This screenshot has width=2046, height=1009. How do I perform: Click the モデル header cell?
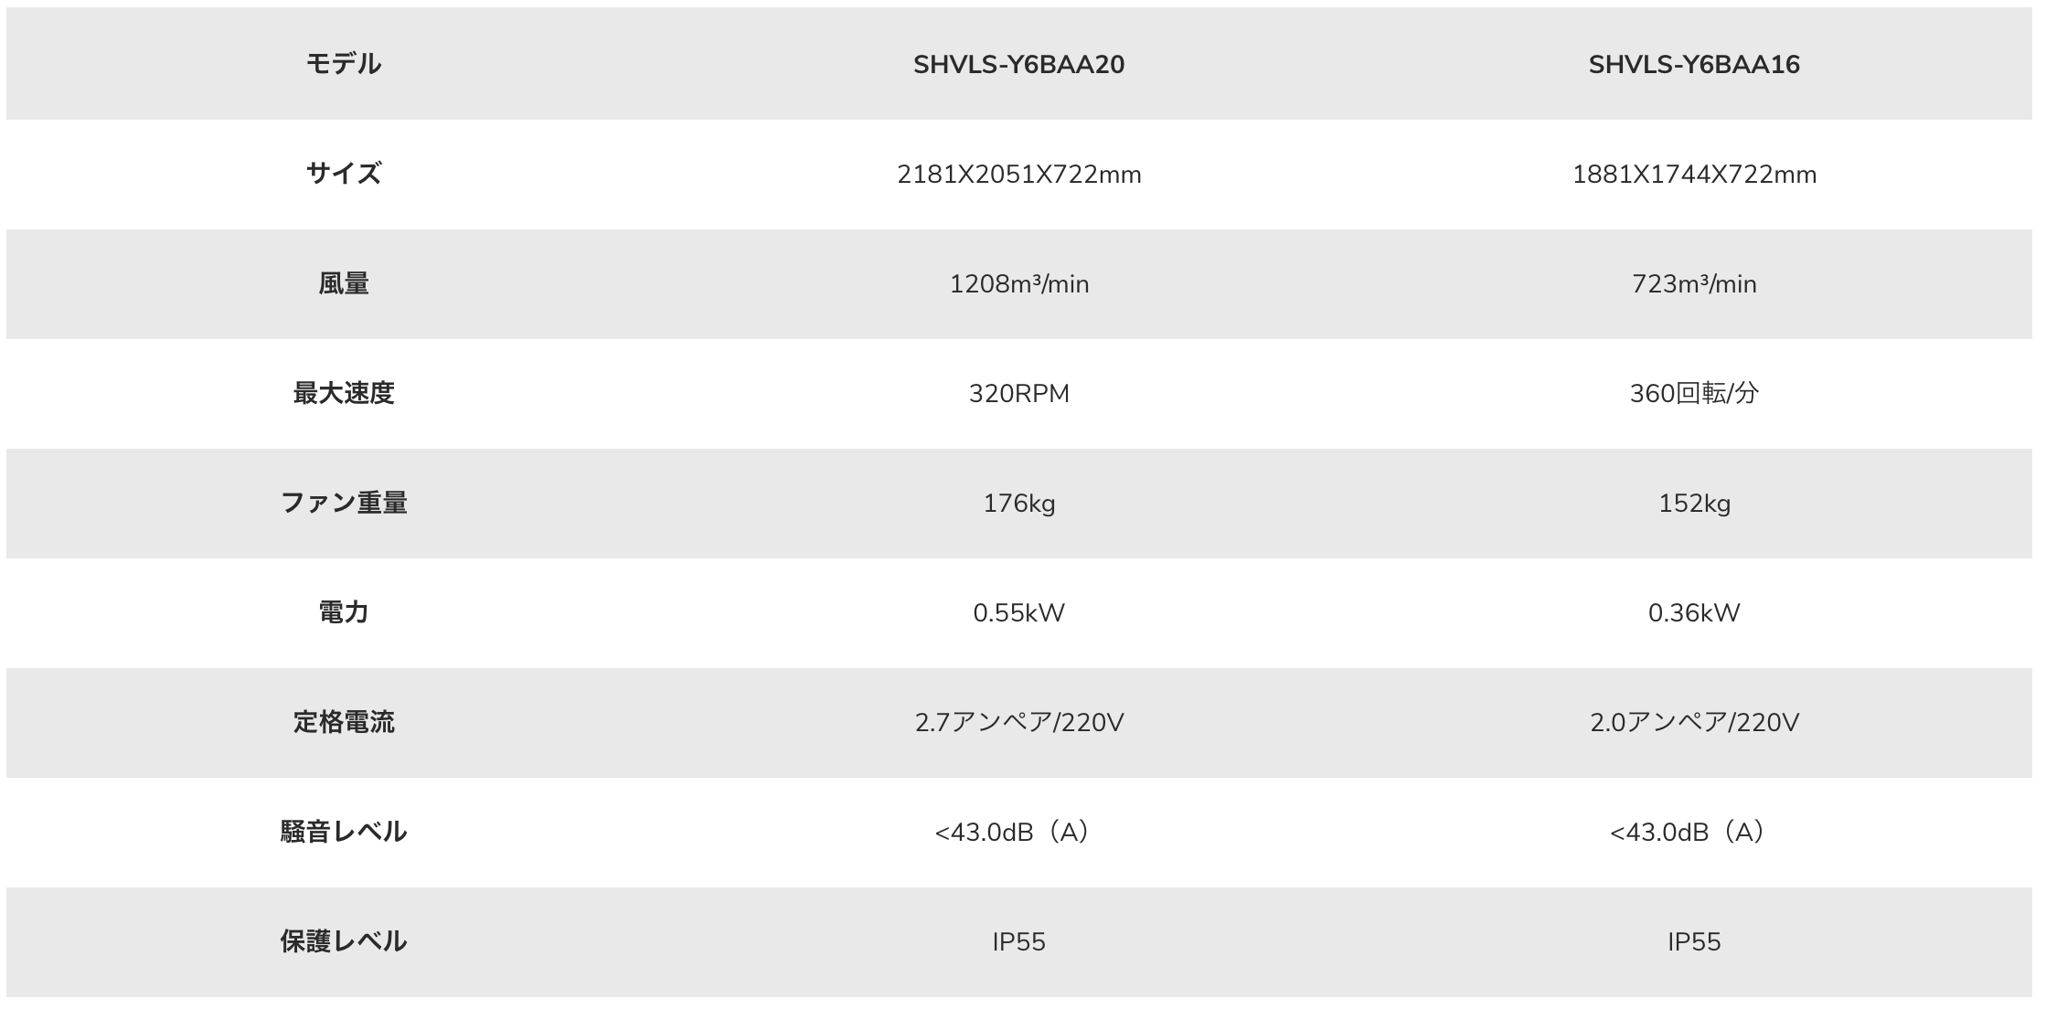[343, 64]
